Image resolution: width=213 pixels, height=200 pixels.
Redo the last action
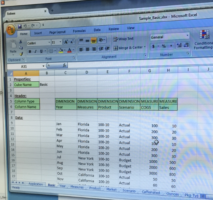[x=33, y=25]
